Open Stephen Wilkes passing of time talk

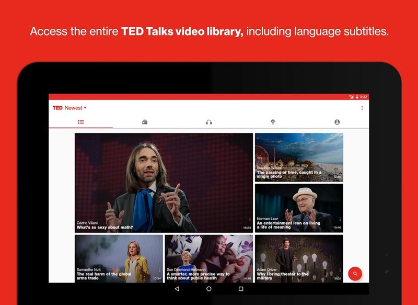click(299, 157)
